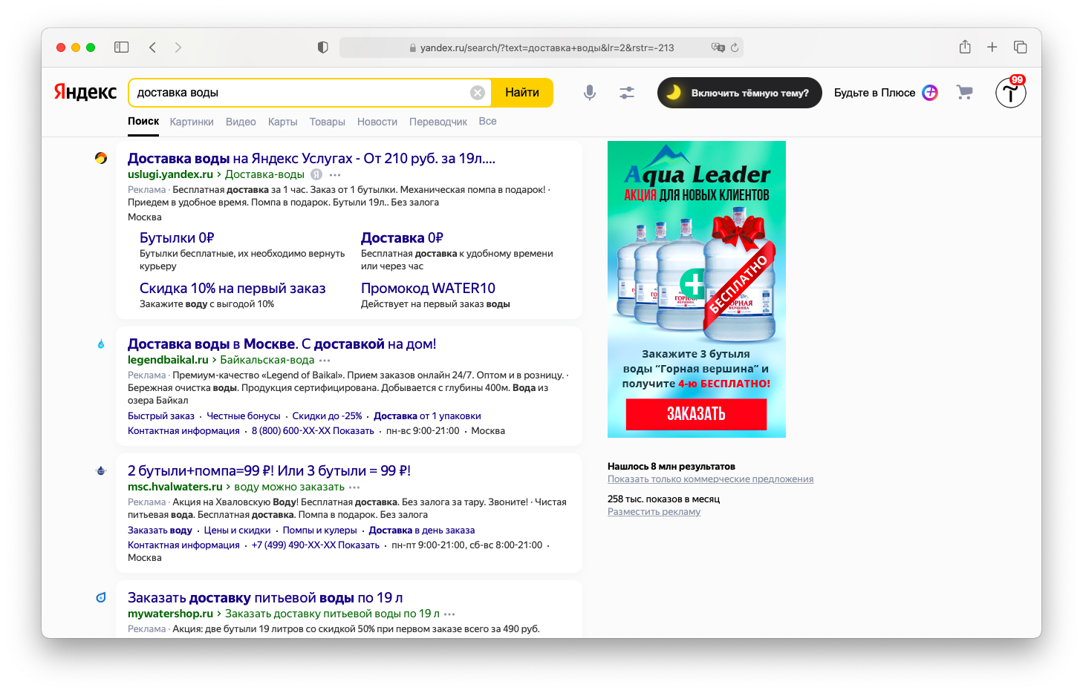Show phone number 8 (800) 600-XX-XX

(313, 431)
